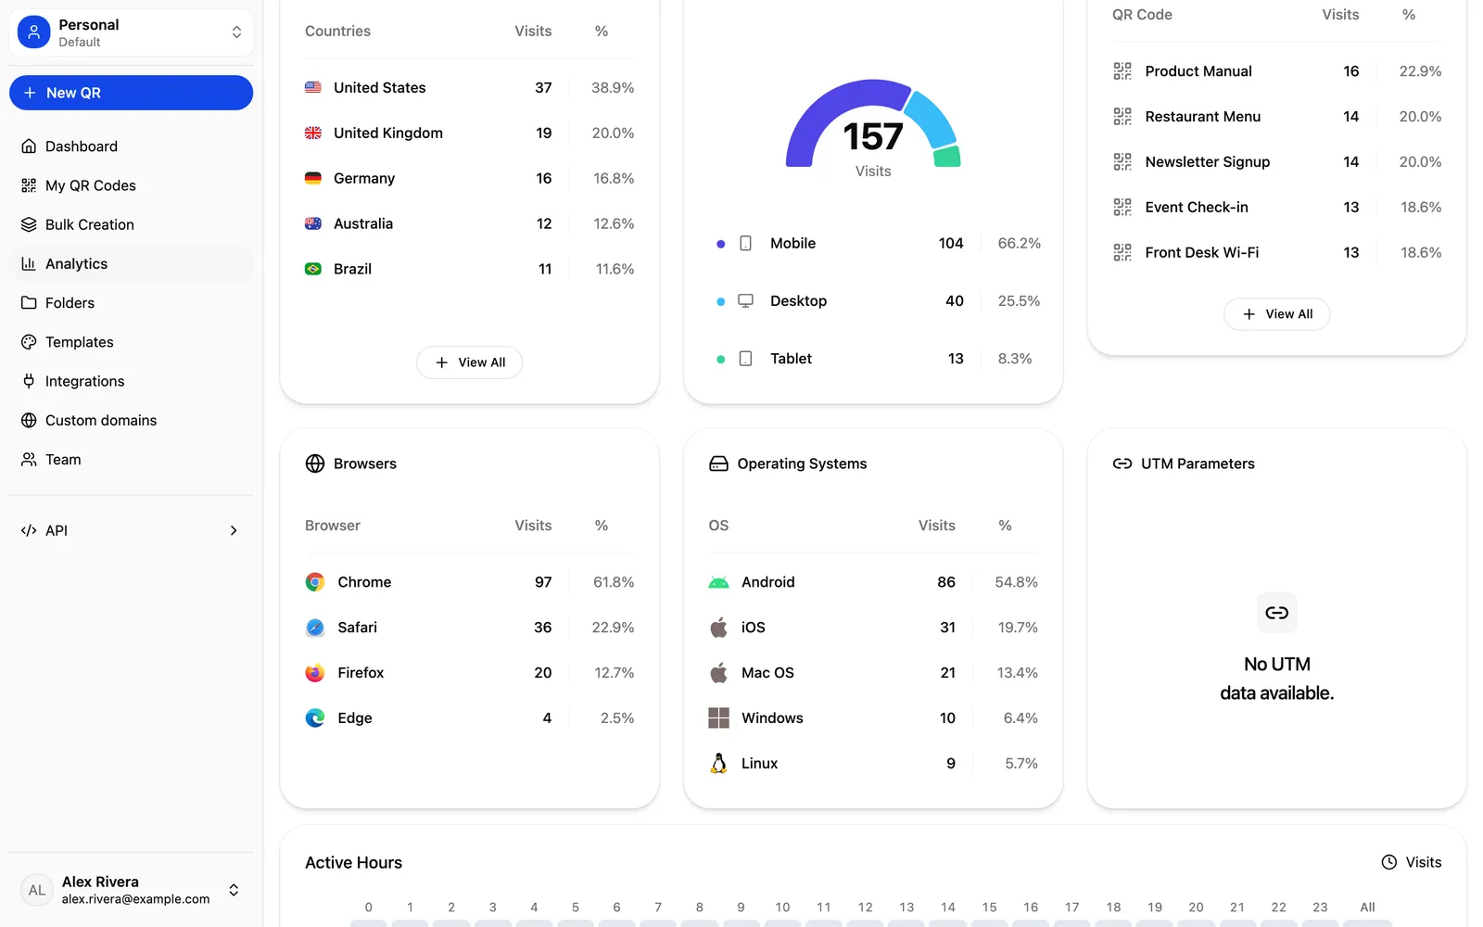Screen dimensions: 1483x927
Task: Click the Desktop monitor icon
Action: (745, 300)
